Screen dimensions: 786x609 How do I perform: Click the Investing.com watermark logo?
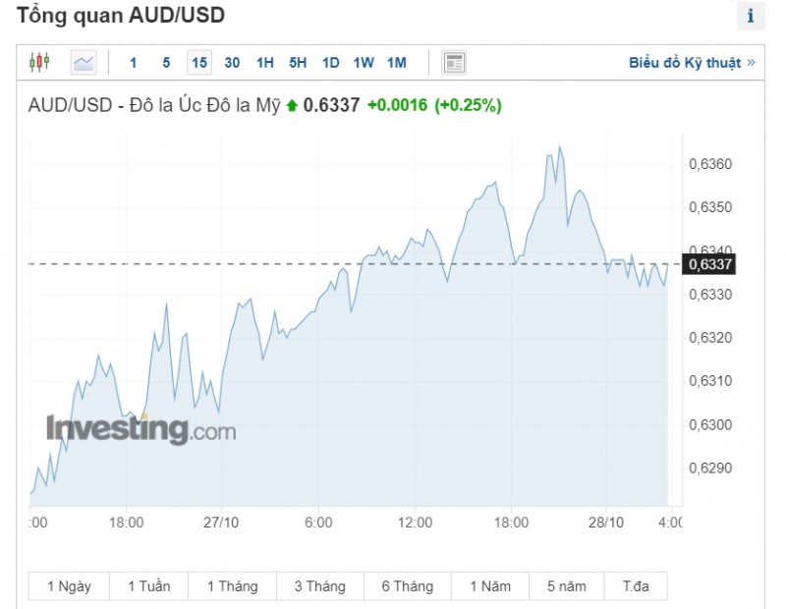(140, 429)
